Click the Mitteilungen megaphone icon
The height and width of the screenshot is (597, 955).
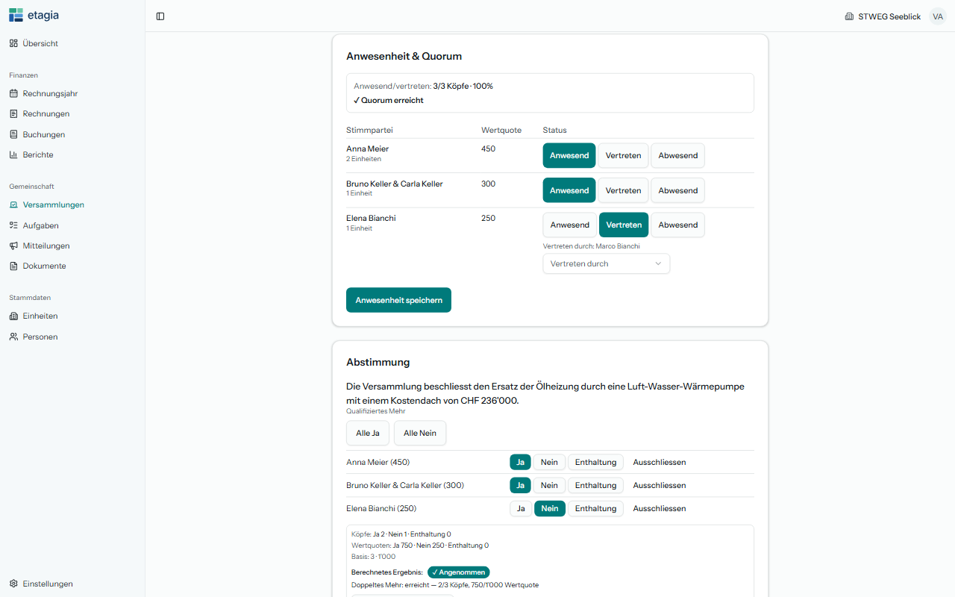click(x=13, y=246)
